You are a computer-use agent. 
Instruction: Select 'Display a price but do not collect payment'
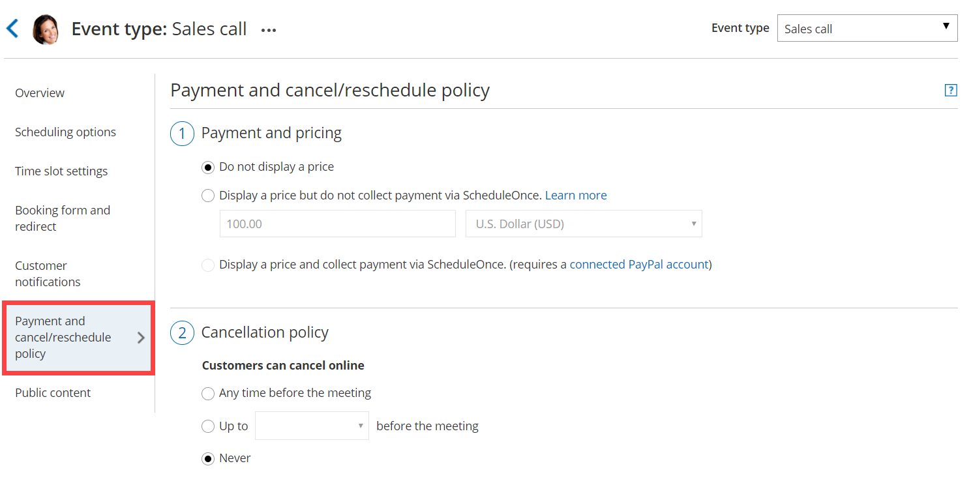click(208, 196)
